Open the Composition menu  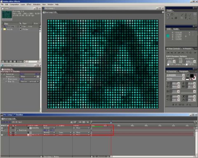14,5
